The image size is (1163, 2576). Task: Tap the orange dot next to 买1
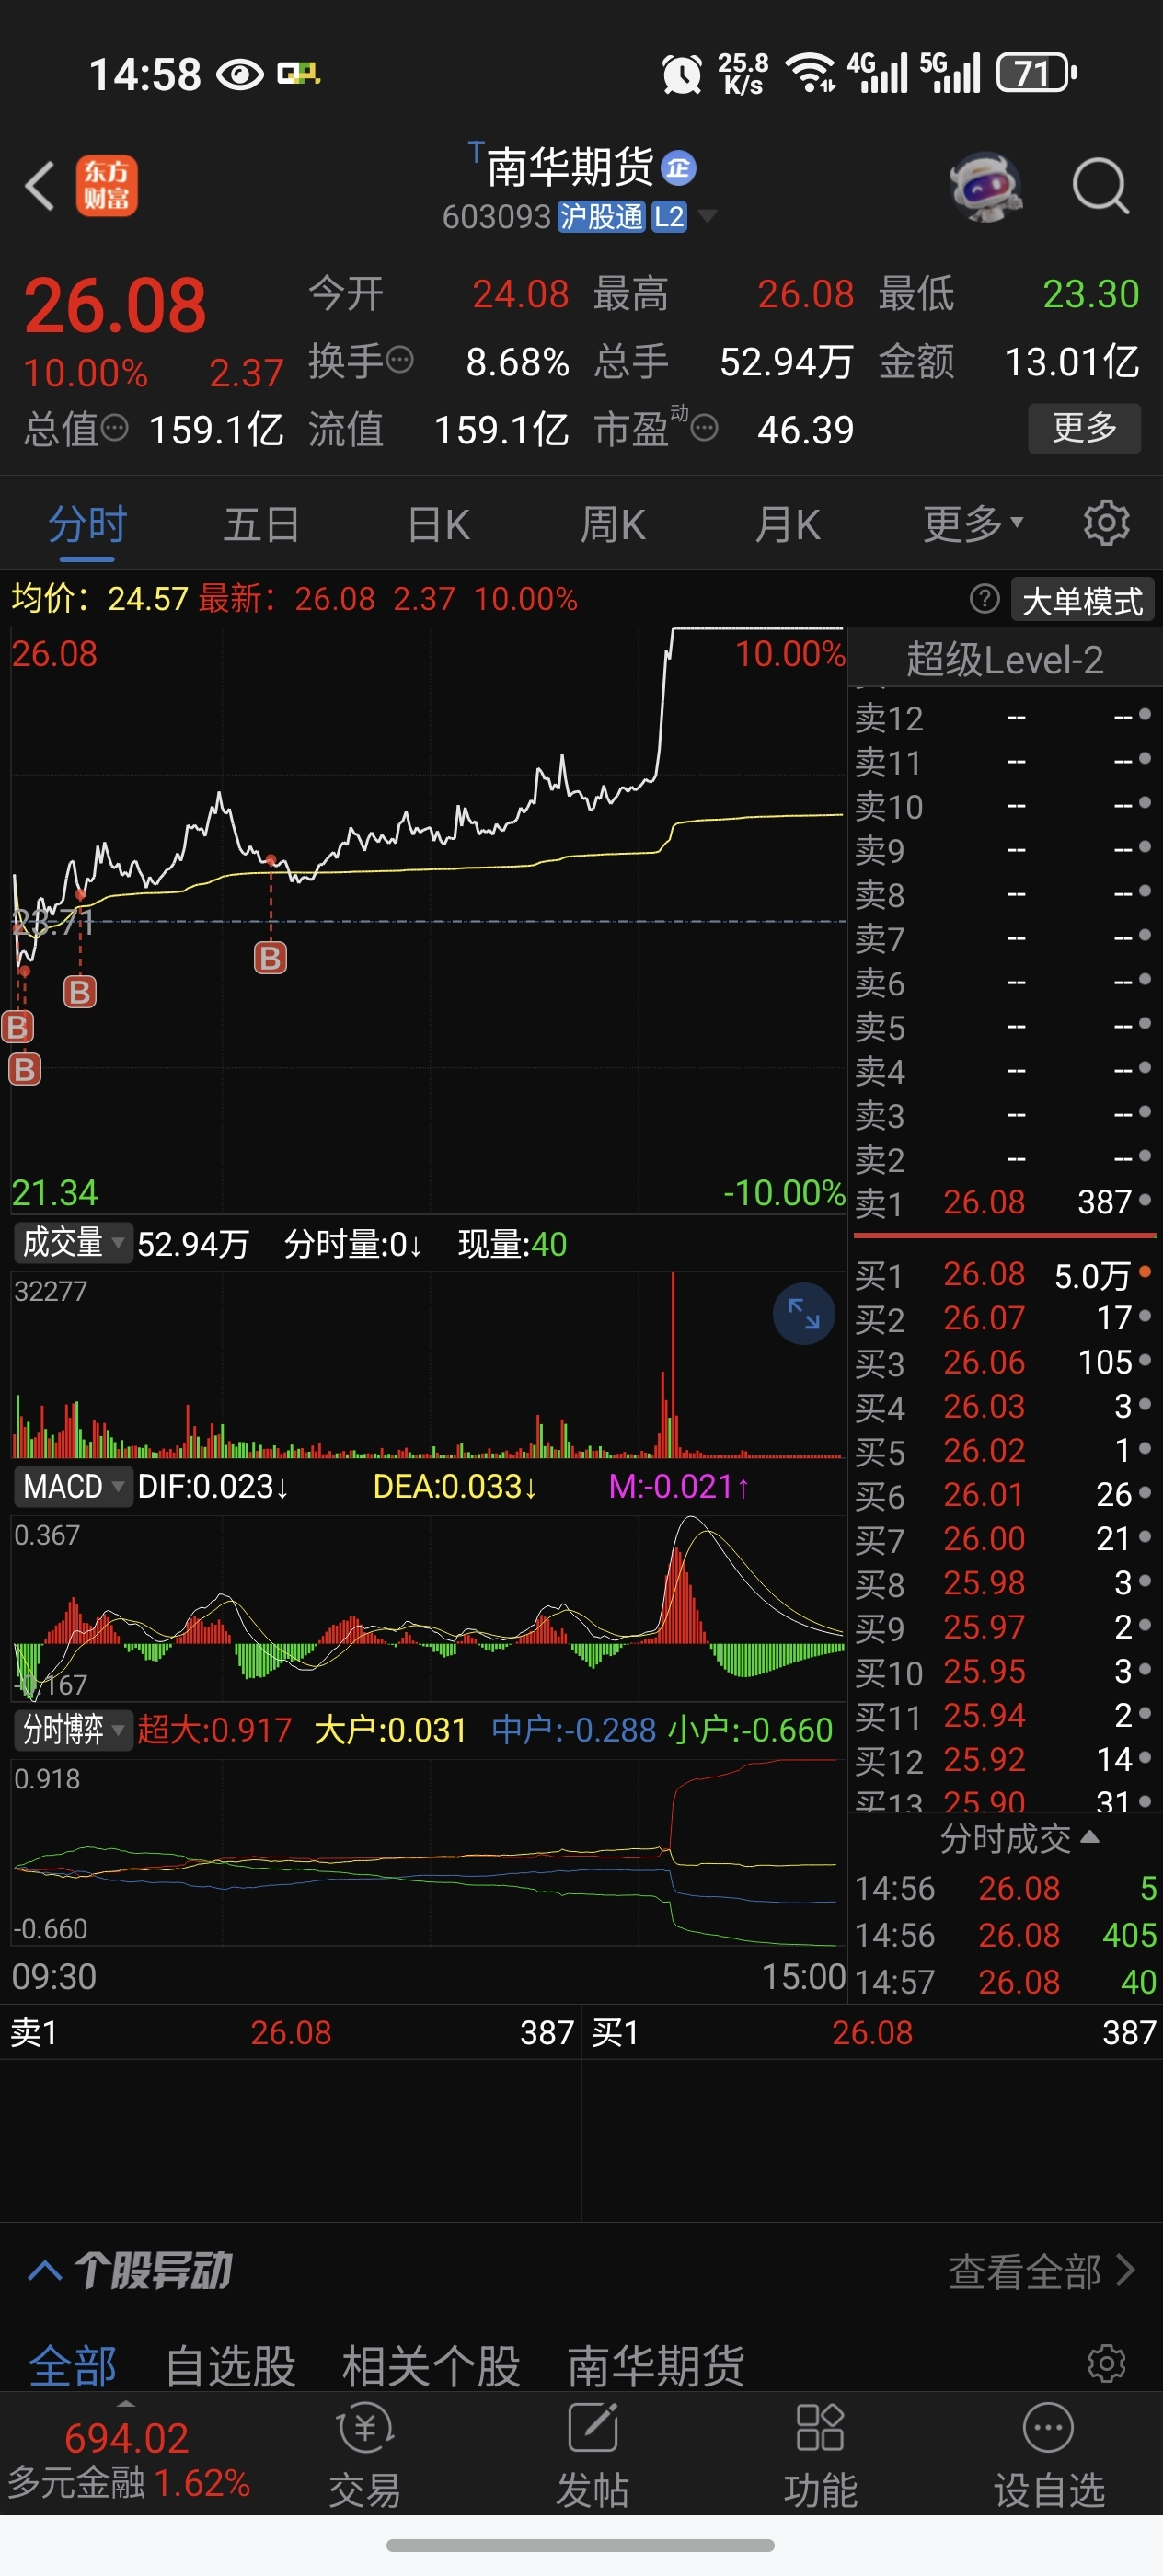pyautogui.click(x=1145, y=1272)
